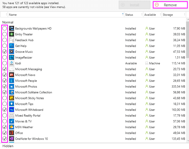Click the Available status of Kodi
This screenshot has height=149, width=189.
[131, 63]
